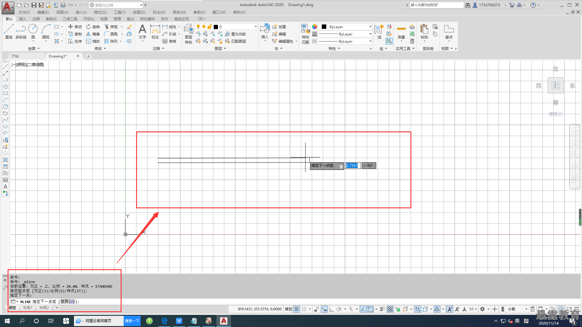582x327 pixels.
Task: Click the 拉伸 (Stretch) tool
Action: pyautogui.click(x=75, y=41)
